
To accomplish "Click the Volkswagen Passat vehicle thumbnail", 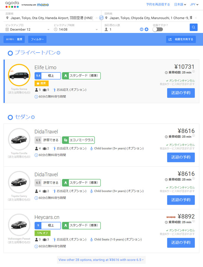I will click(19, 225).
